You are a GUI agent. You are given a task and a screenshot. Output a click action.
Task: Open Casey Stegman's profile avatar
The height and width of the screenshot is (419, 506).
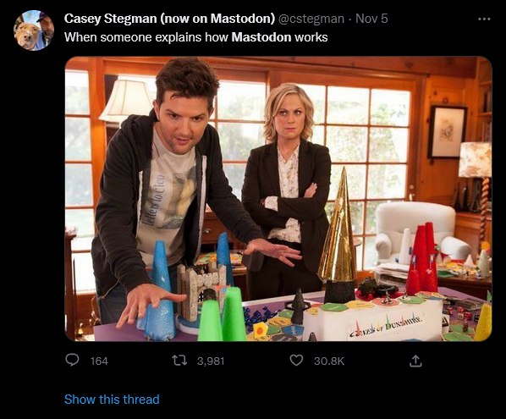pos(34,30)
